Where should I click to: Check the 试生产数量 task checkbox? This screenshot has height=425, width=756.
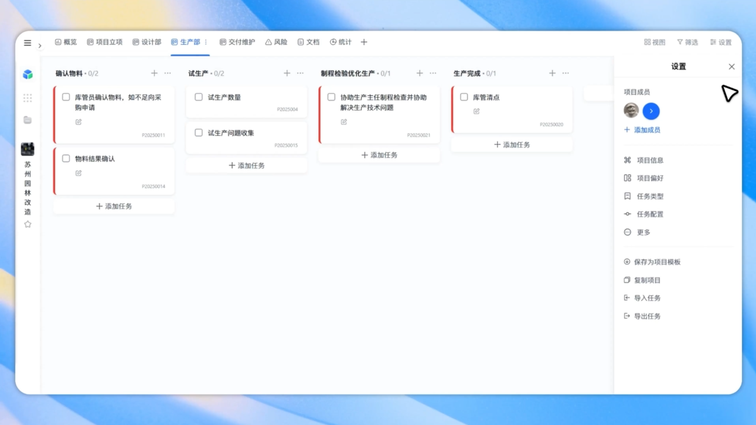[x=199, y=97]
